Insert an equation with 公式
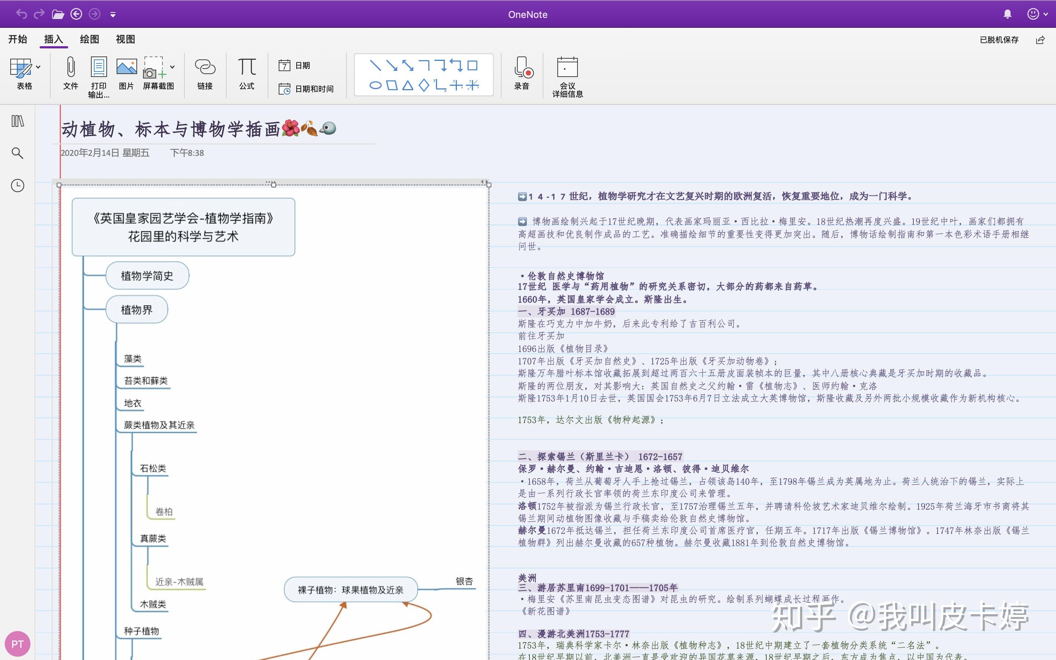This screenshot has width=1056, height=660. pos(247,74)
